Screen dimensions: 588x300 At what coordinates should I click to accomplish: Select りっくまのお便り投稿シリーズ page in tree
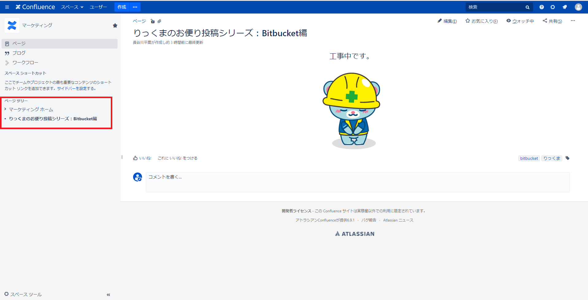pos(53,119)
